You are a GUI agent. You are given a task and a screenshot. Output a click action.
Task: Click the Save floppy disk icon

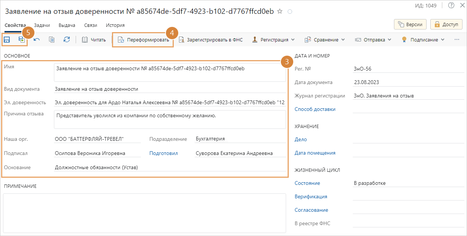pos(7,40)
